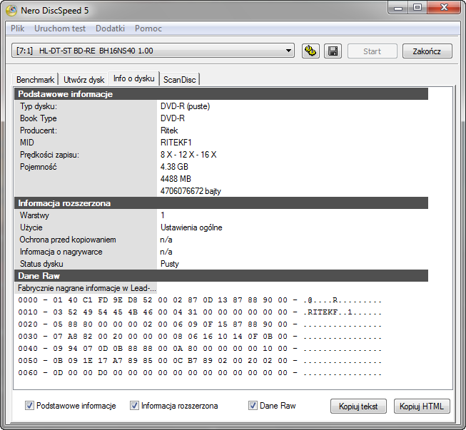The width and height of the screenshot is (466, 430).
Task: Switch to the ScanDisc tab
Action: coord(180,80)
